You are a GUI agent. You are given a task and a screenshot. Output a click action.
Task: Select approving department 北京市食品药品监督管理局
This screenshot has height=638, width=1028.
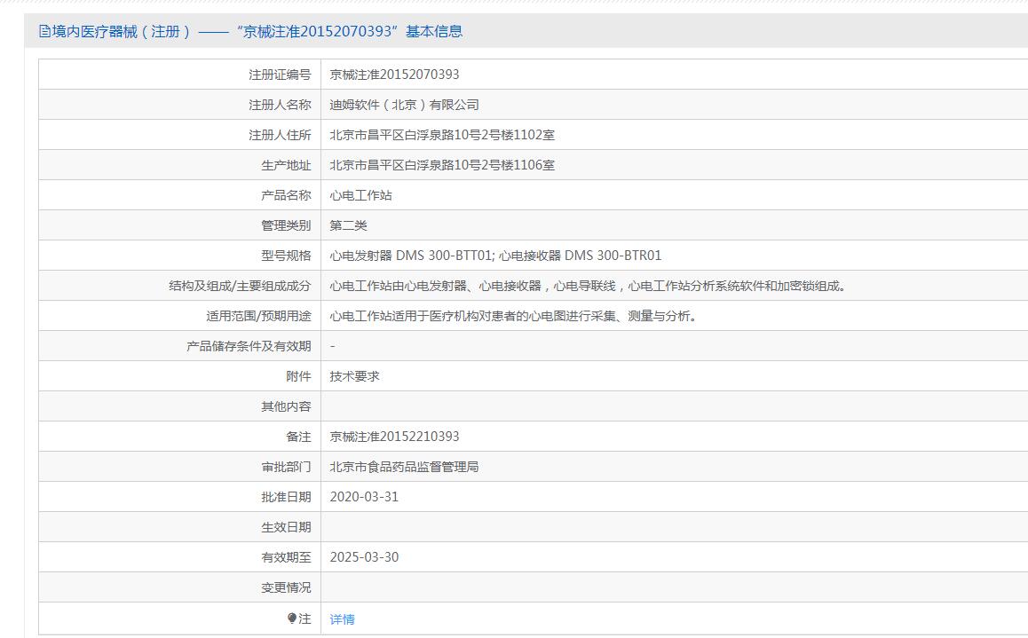click(x=405, y=467)
